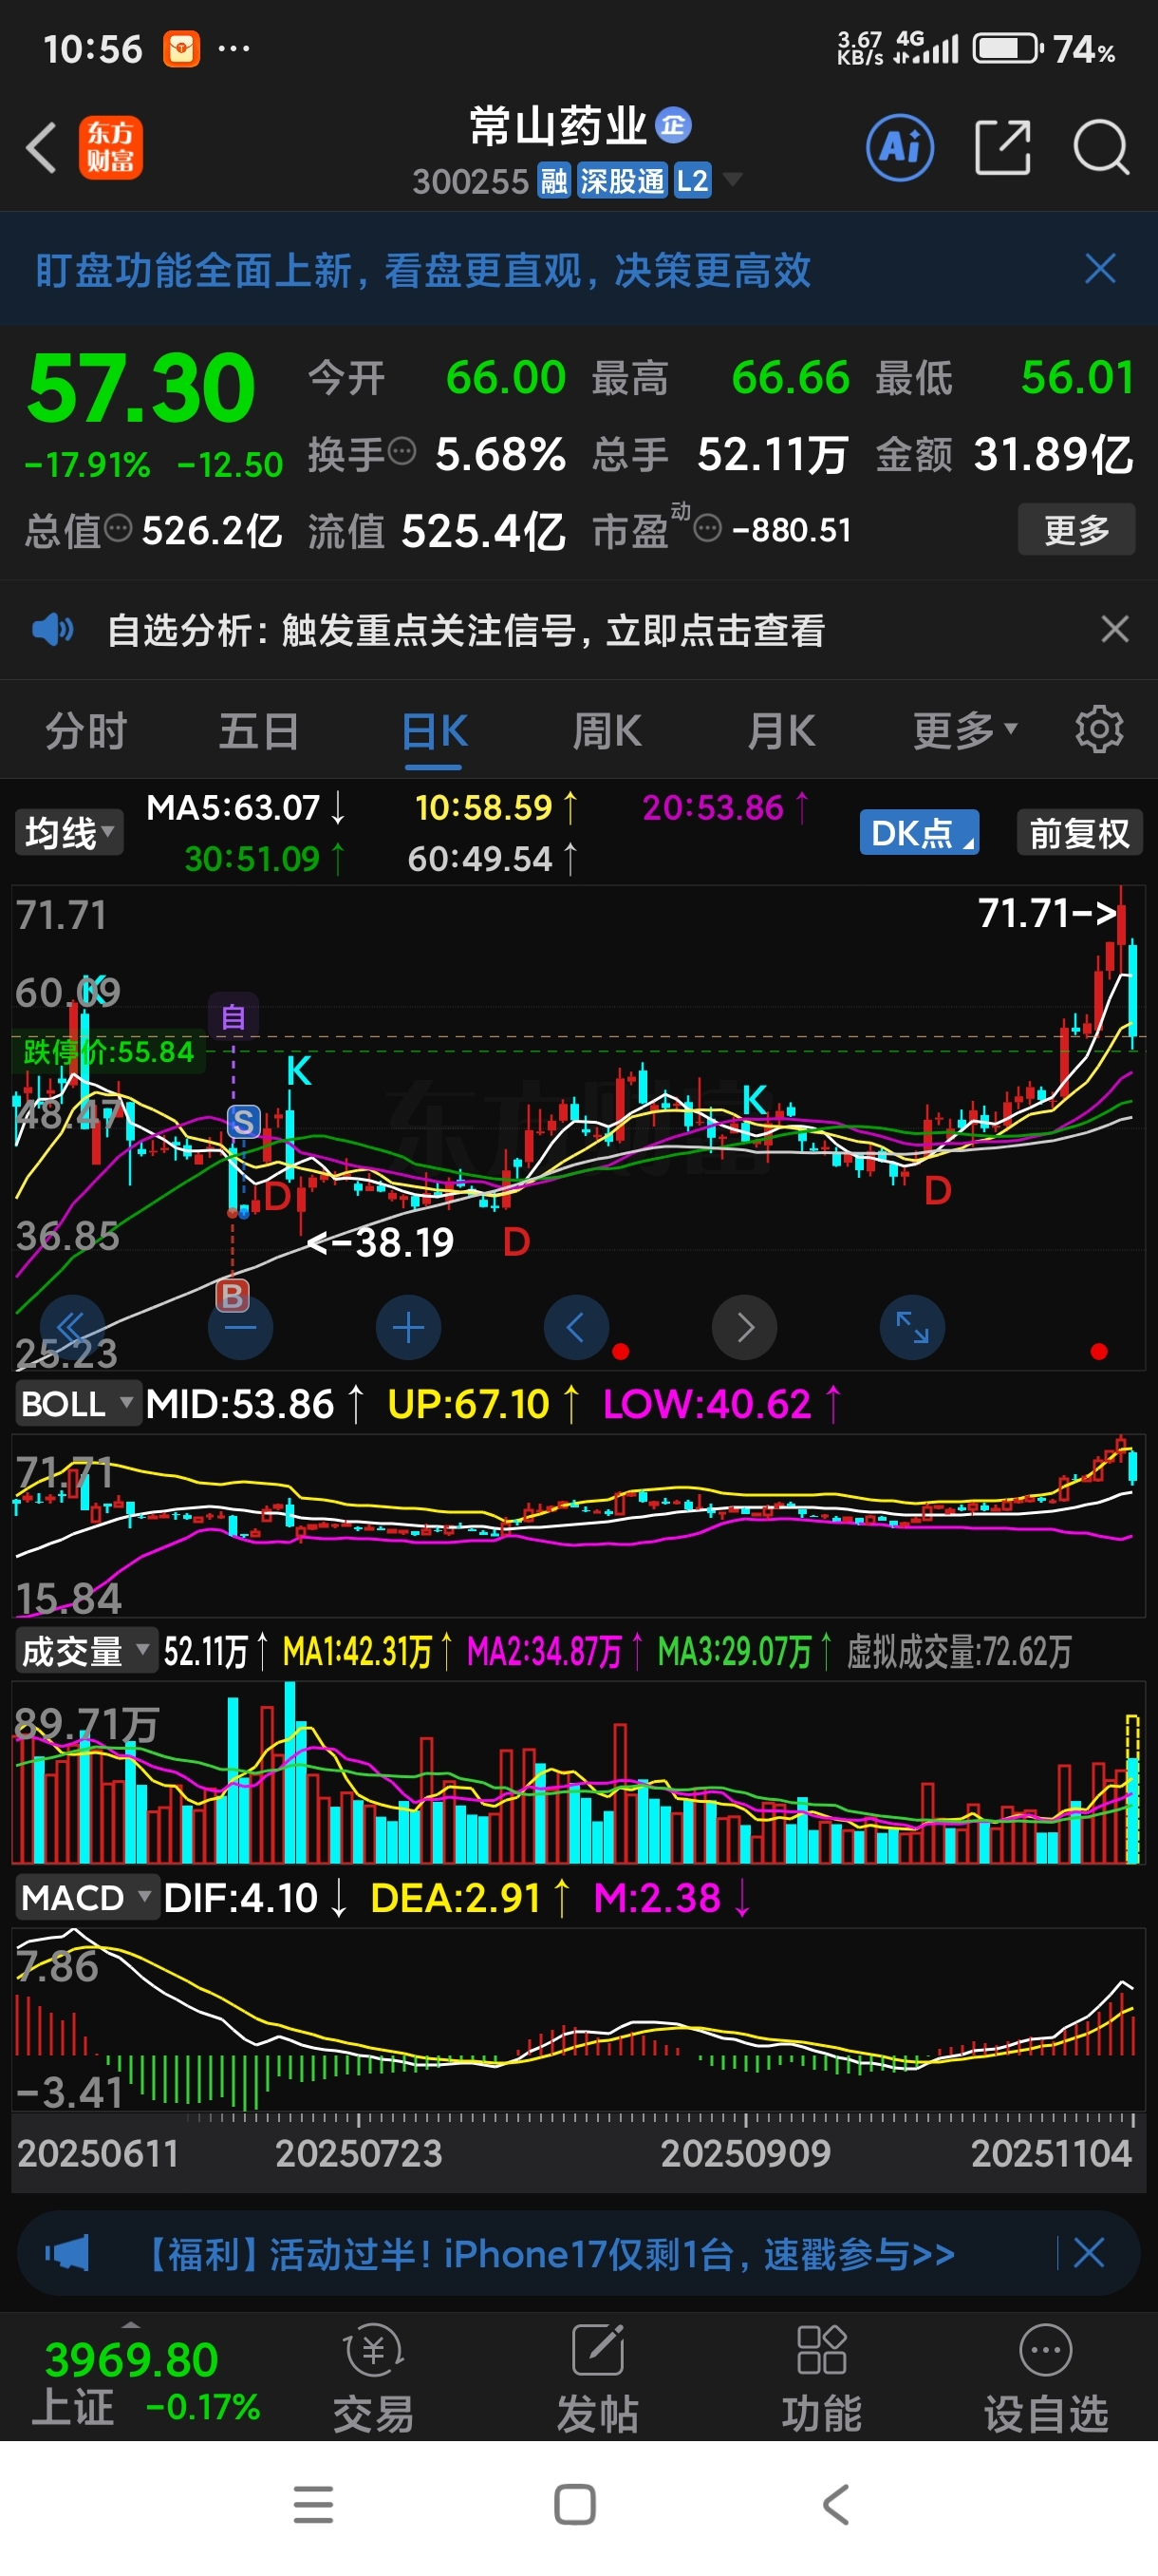This screenshot has width=1158, height=2576.
Task: Tap the 跌停价:55.84 label
Action: pyautogui.click(x=108, y=1051)
